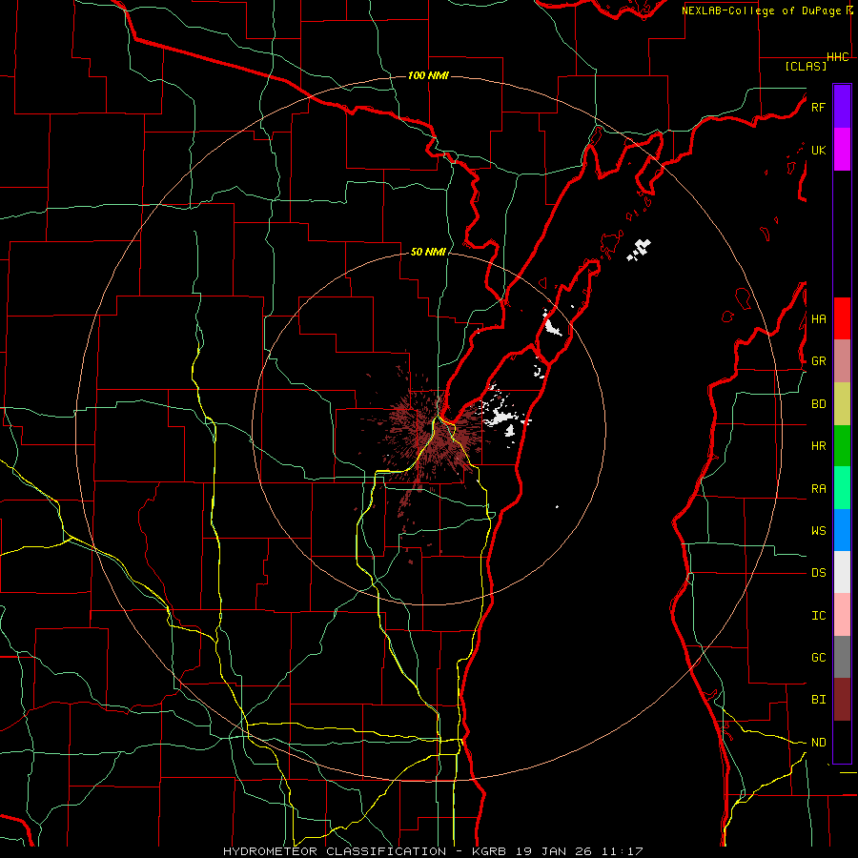Click the blue WS color swatch

[842, 530]
